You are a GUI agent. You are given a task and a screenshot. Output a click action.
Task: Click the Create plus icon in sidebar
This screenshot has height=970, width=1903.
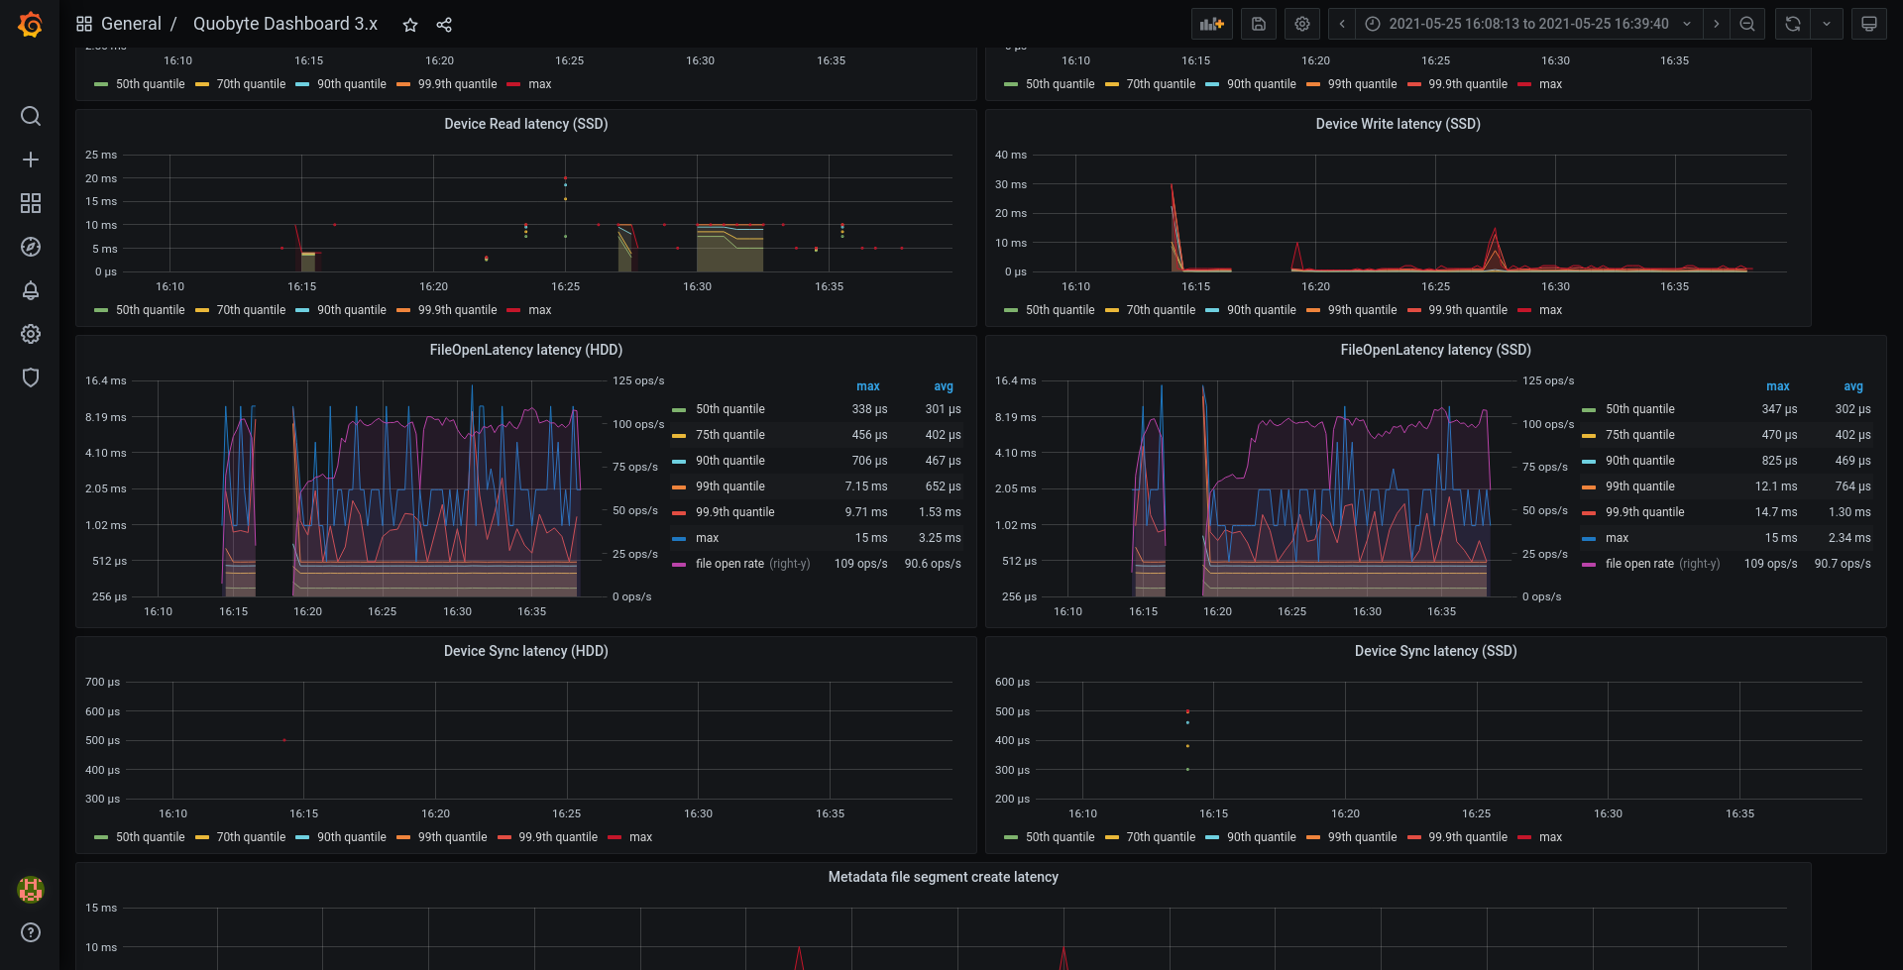[x=31, y=160]
